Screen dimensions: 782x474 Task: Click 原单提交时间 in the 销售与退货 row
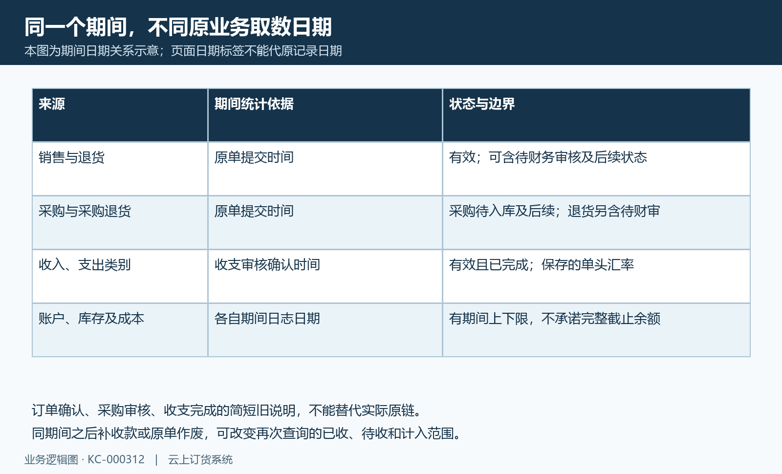point(326,169)
